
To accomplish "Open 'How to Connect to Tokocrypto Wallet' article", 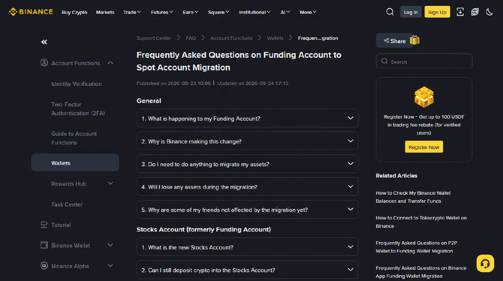I will click(421, 222).
